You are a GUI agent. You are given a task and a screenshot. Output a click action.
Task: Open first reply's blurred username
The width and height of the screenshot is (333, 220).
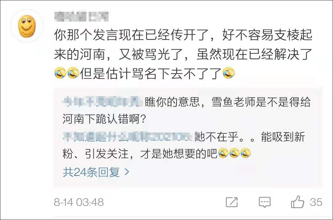pos(103,101)
